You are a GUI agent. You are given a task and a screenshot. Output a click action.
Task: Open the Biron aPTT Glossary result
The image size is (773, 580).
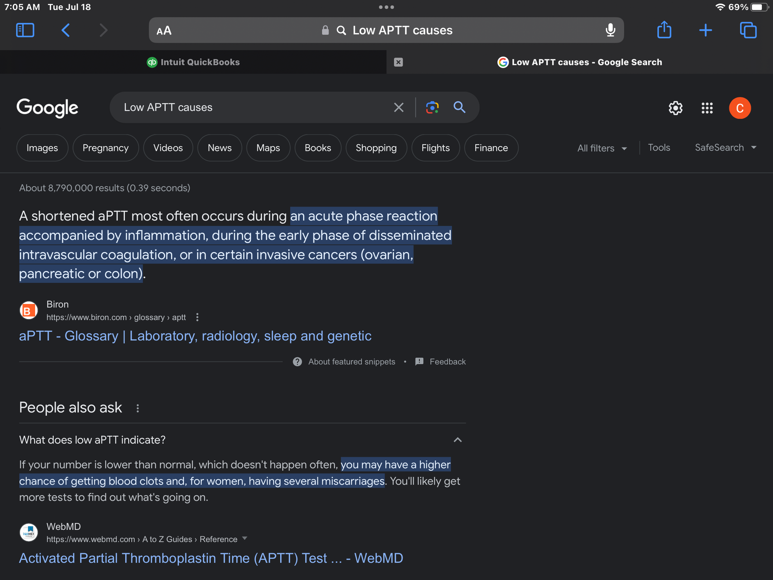195,336
